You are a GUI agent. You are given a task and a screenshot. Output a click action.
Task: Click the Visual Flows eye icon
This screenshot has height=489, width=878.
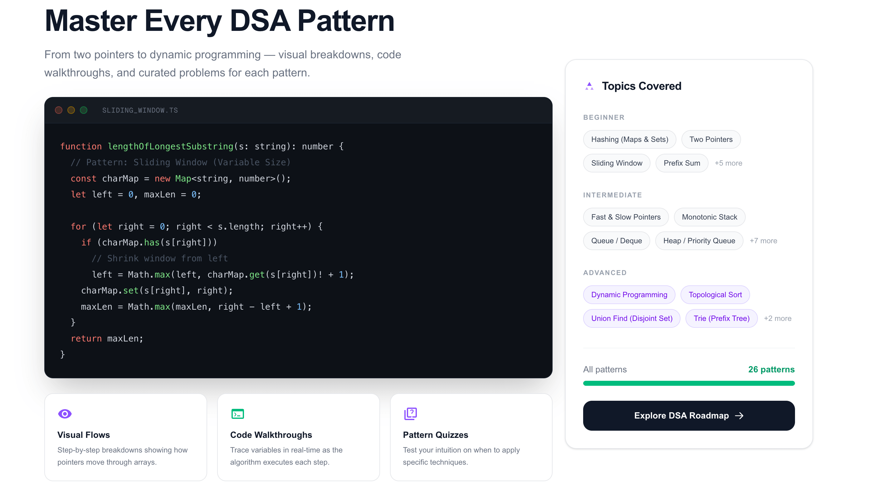(65, 414)
